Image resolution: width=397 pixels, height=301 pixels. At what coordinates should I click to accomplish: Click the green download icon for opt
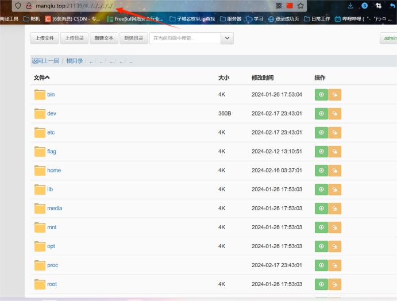tap(321, 246)
